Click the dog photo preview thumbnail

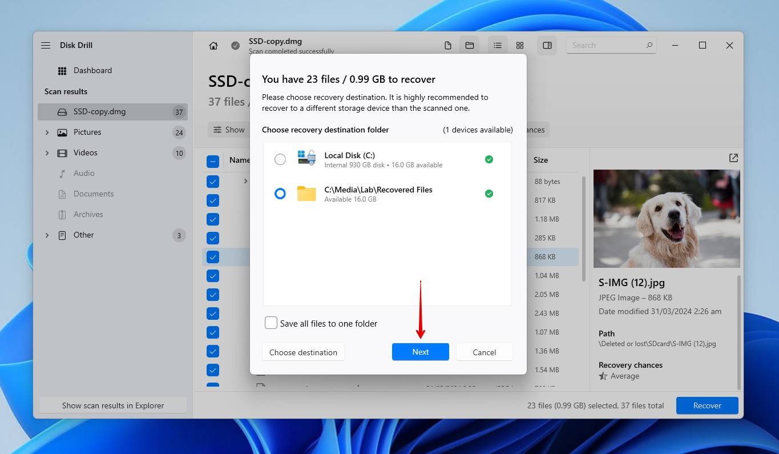coord(667,219)
